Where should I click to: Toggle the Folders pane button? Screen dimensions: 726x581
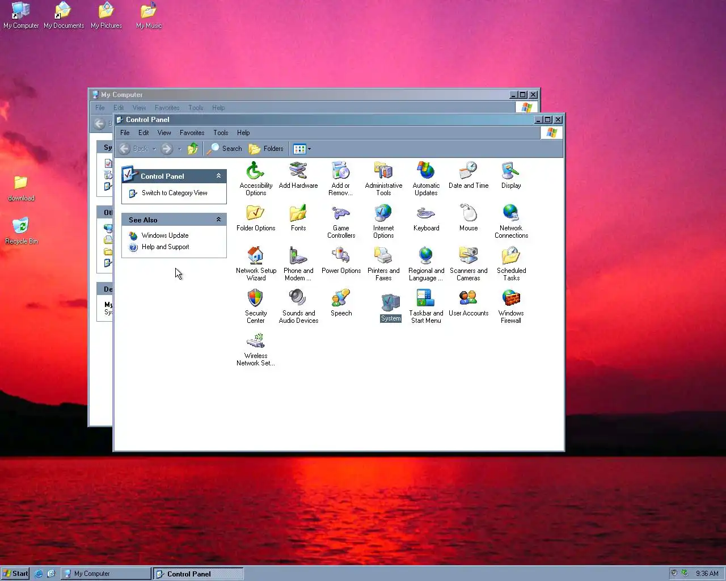266,149
